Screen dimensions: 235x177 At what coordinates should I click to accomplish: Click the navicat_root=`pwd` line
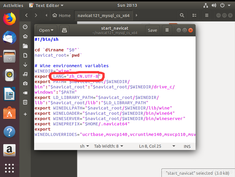(58, 55)
